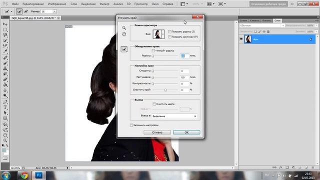Click the foreground color swatch
320x180 pixels.
click(4, 150)
